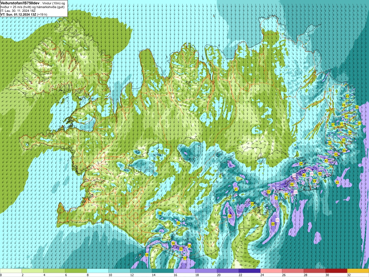
Task: Click the 24–26 m/s light pink legend swatch
Action: pos(271,271)
